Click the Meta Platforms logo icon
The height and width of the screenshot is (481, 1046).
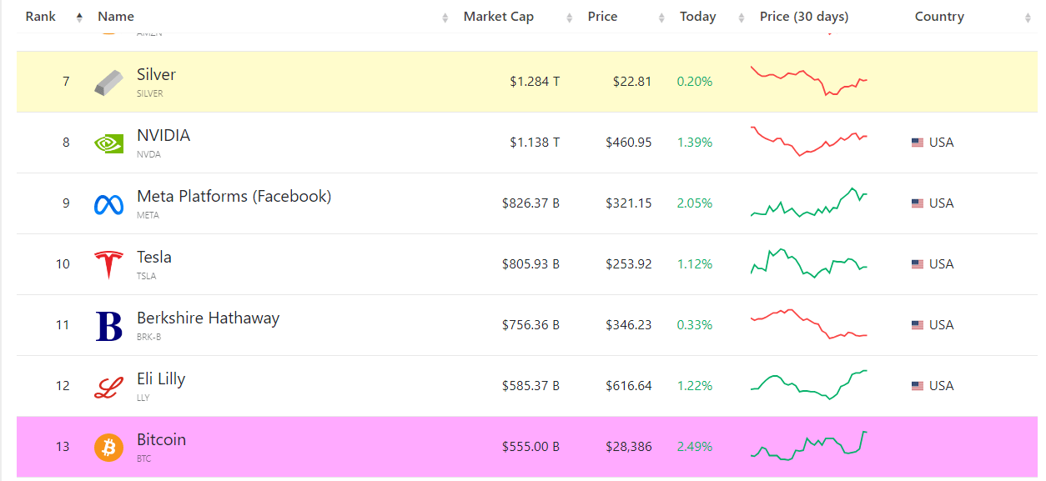tap(109, 204)
